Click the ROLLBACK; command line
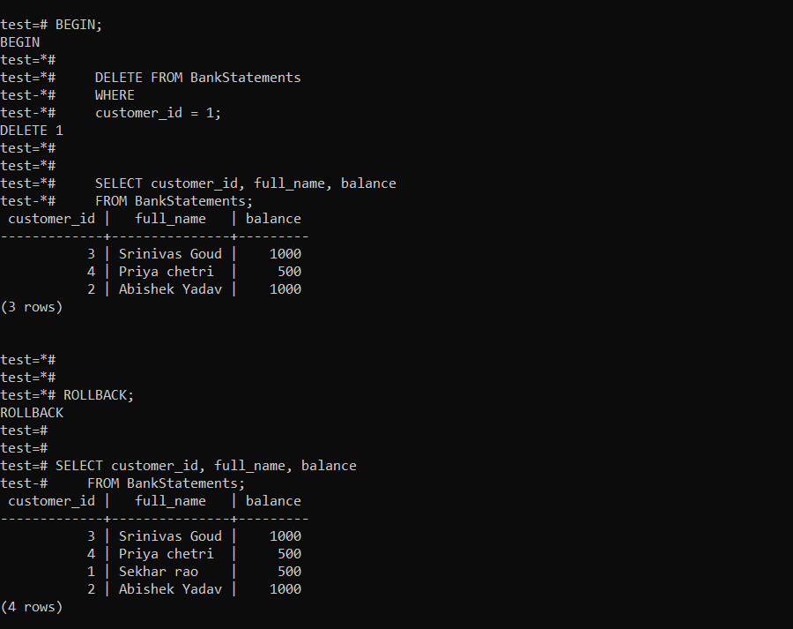Screen dimensions: 793x629 coord(99,395)
